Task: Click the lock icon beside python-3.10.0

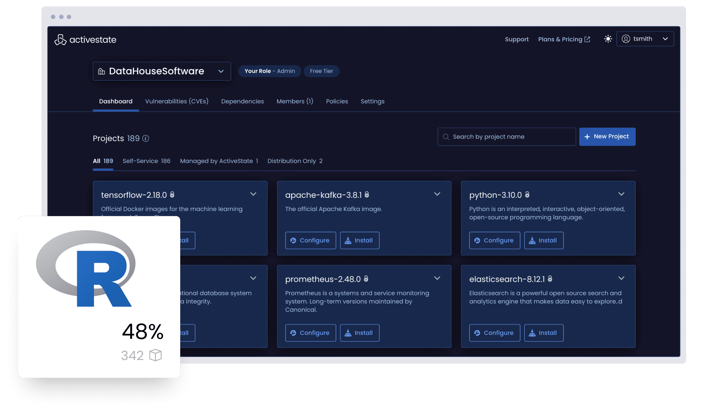Action: pos(527,195)
